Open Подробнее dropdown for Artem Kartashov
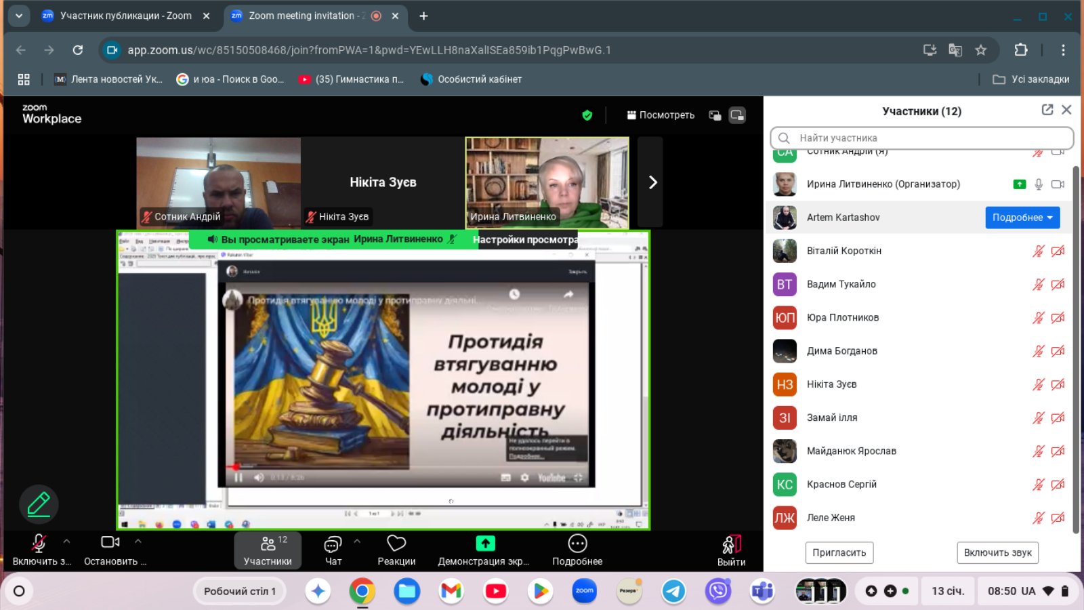Viewport: 1084px width, 610px height. [1022, 218]
